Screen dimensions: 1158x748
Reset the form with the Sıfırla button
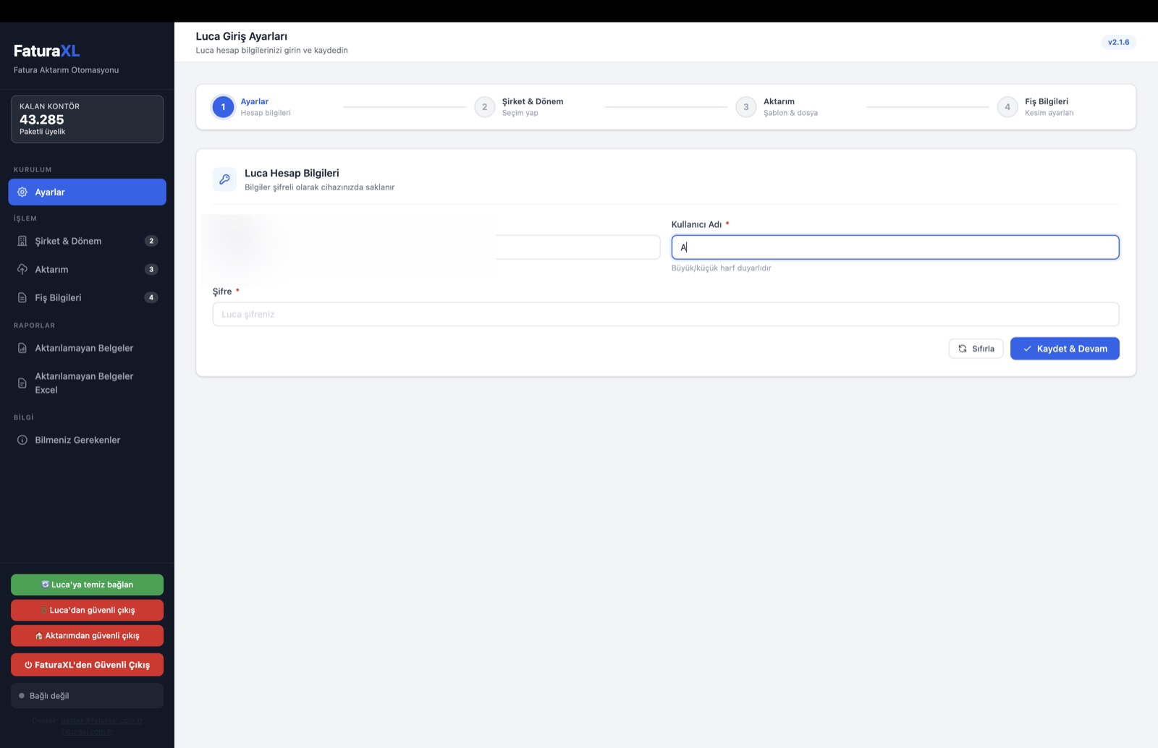point(976,349)
